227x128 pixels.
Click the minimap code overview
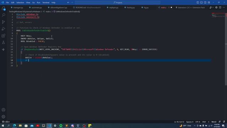[x=218, y=15]
